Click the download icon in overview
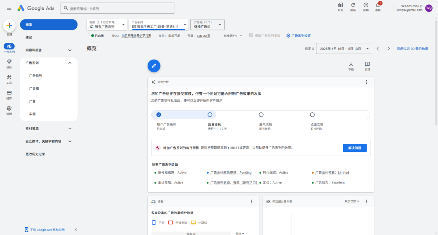438x235 pixels. click(x=351, y=64)
